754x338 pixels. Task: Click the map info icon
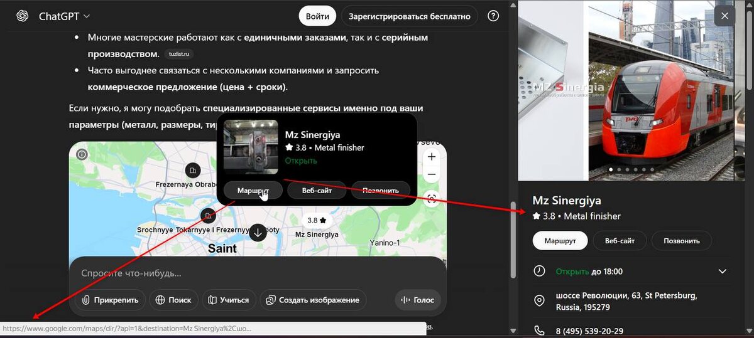click(82, 154)
